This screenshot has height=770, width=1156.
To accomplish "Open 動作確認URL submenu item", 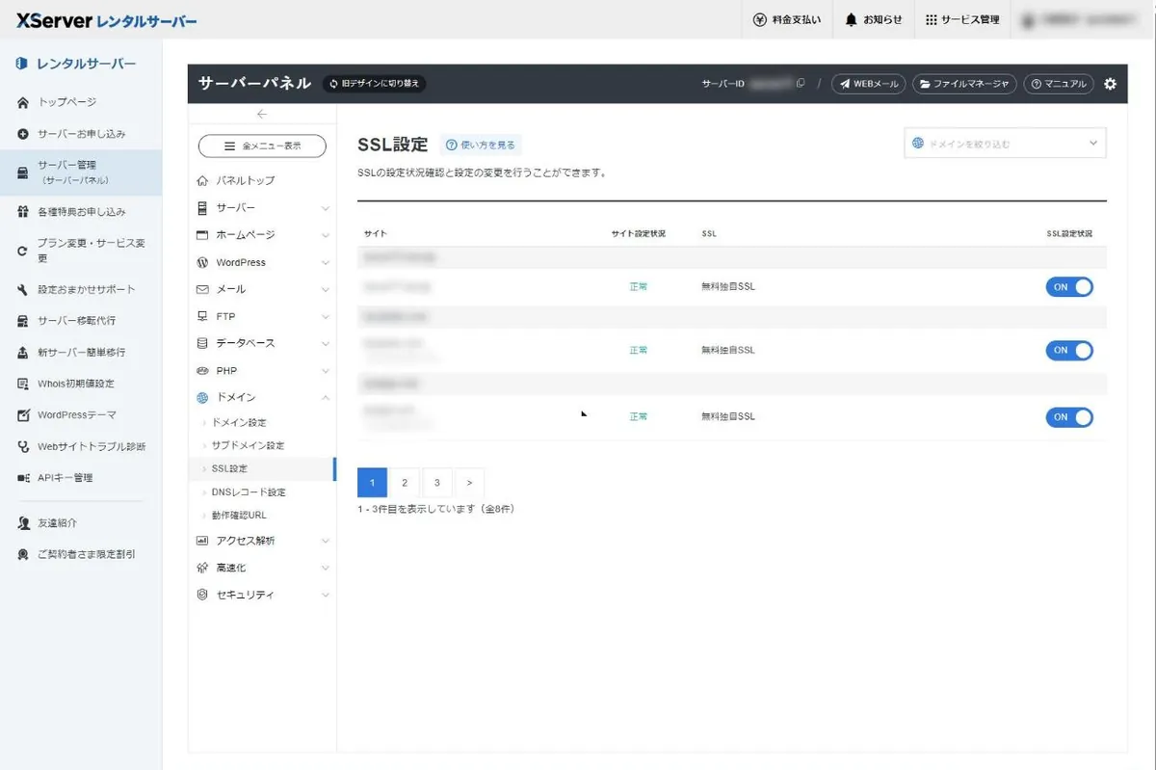I will point(239,516).
